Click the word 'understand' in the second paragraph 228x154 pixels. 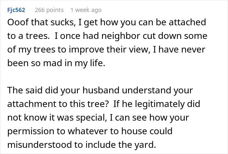pyautogui.click(x=147, y=90)
